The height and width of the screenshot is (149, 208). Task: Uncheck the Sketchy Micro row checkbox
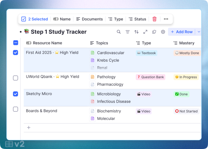(x=16, y=94)
